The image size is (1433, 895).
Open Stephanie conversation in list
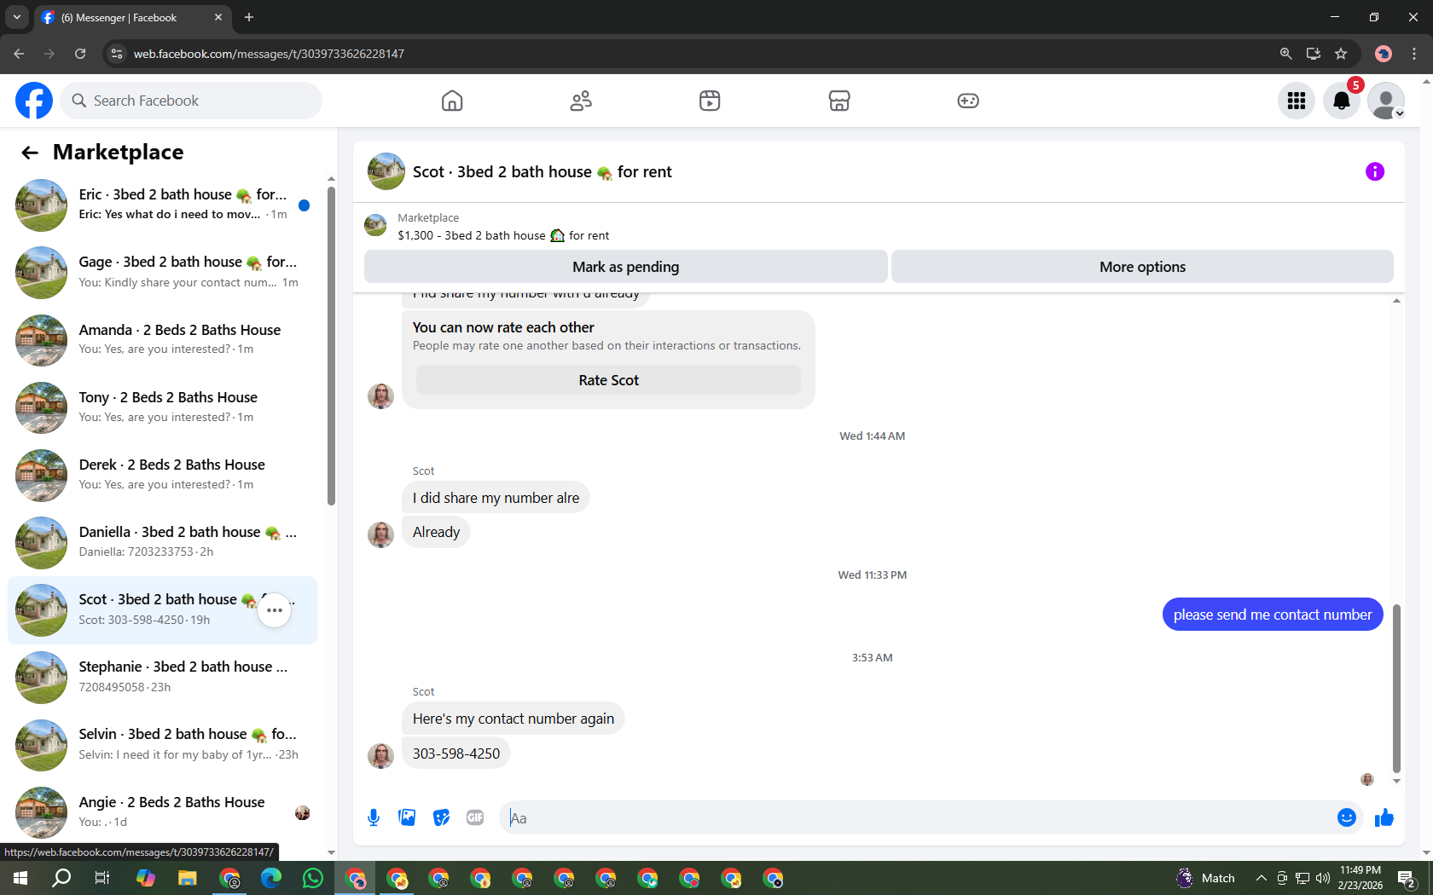point(162,677)
